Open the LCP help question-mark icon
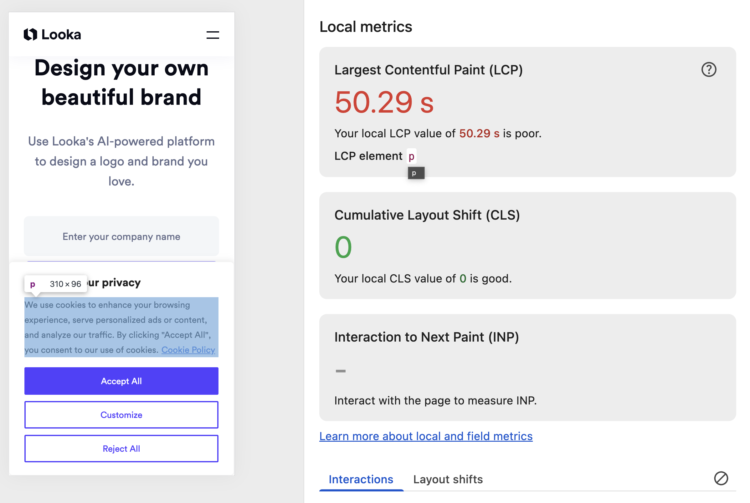 [x=708, y=70]
